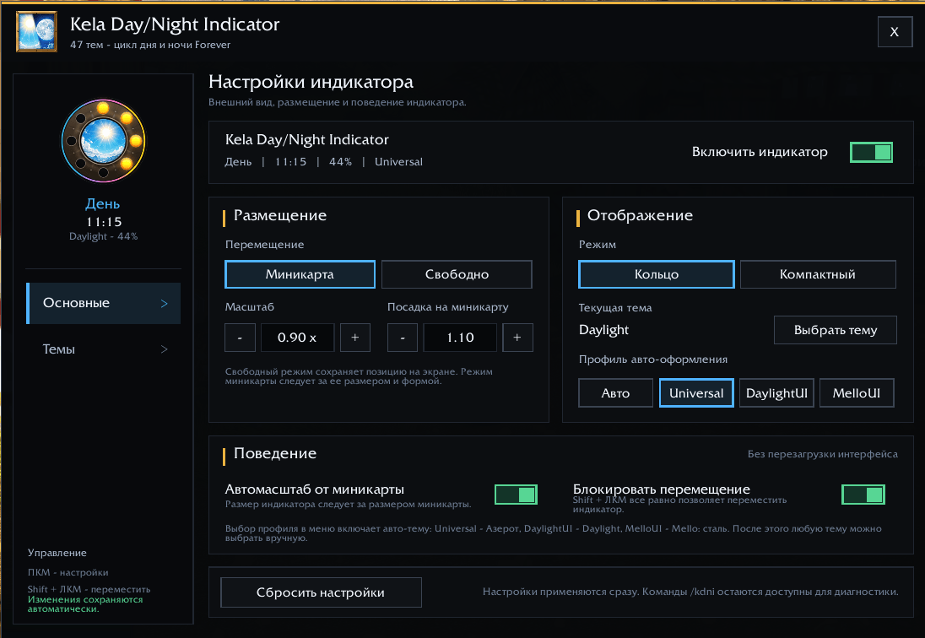This screenshot has width=925, height=638.
Task: Open the Основные settings section
Action: click(x=103, y=303)
